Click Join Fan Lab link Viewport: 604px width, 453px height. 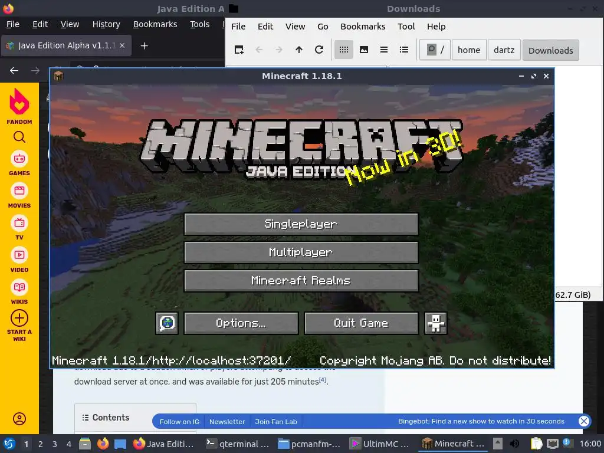(276, 421)
